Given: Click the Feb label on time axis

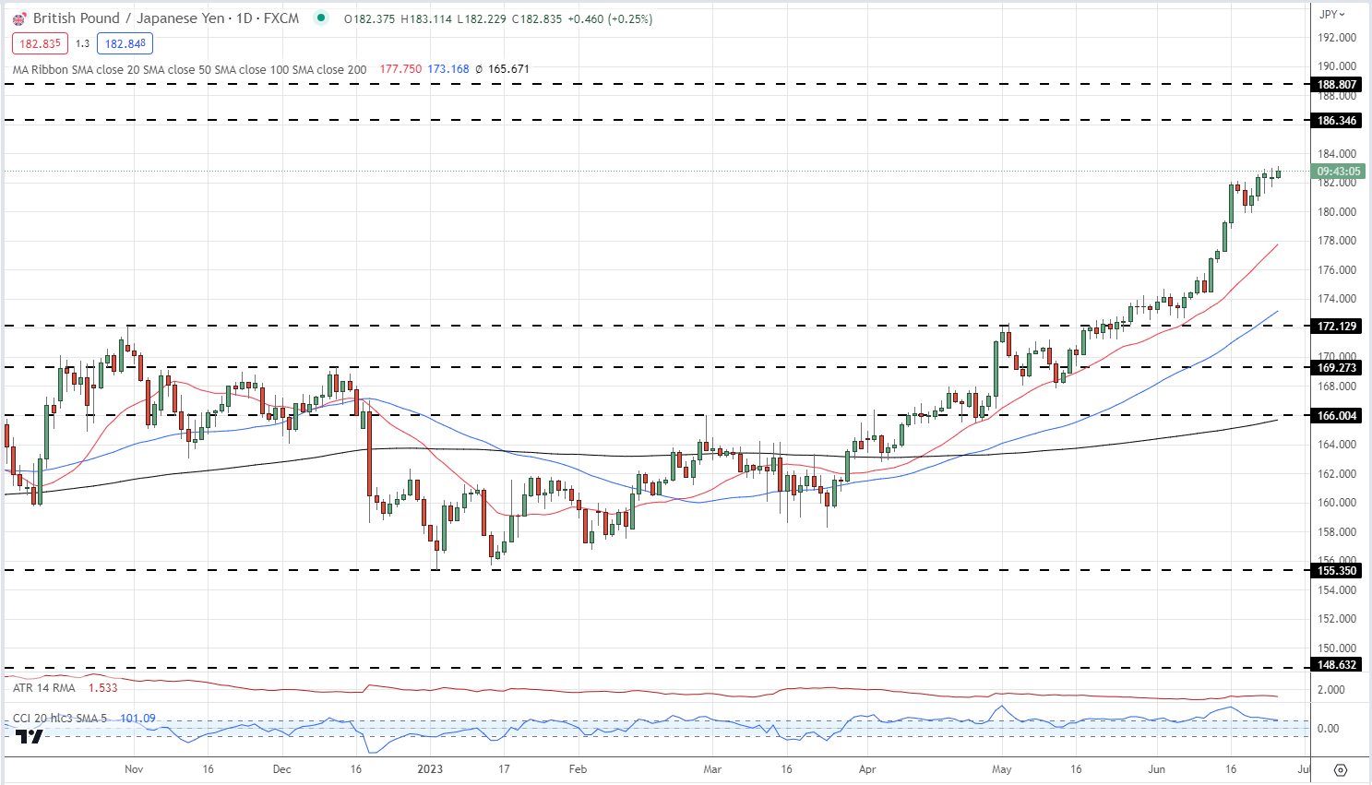Looking at the screenshot, I should click(x=578, y=769).
